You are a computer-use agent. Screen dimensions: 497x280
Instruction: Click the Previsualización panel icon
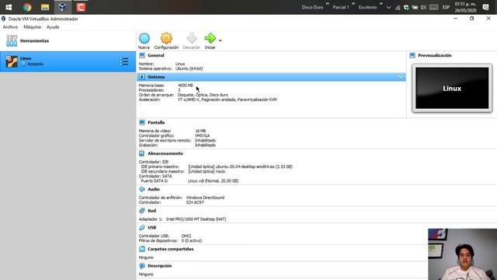coord(412,55)
